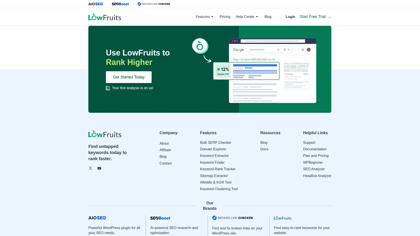
Task: Open SEO Analyzer link
Action: tap(314, 169)
